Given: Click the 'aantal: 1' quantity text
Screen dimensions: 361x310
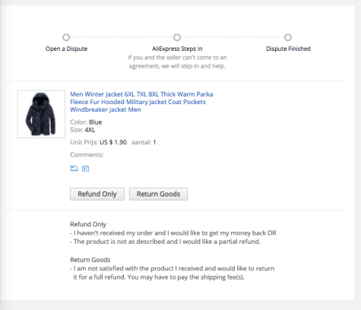Looking at the screenshot, I should 144,142.
